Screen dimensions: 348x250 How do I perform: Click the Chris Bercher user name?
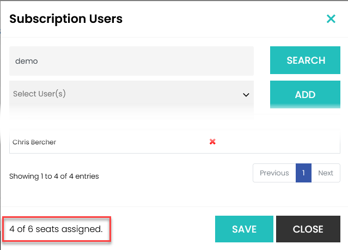[x=34, y=142]
